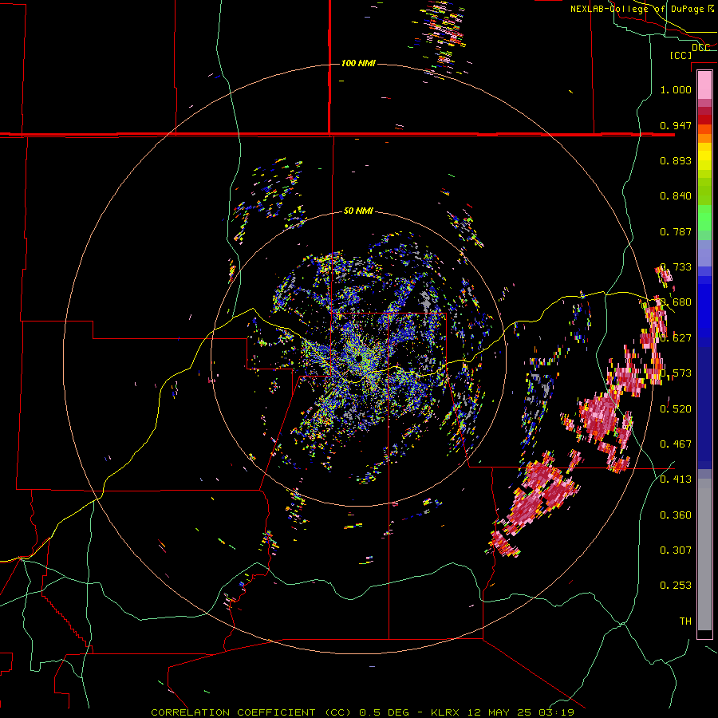Click the [CC] legend header
Screen dimensions: 718x718
(x=681, y=55)
